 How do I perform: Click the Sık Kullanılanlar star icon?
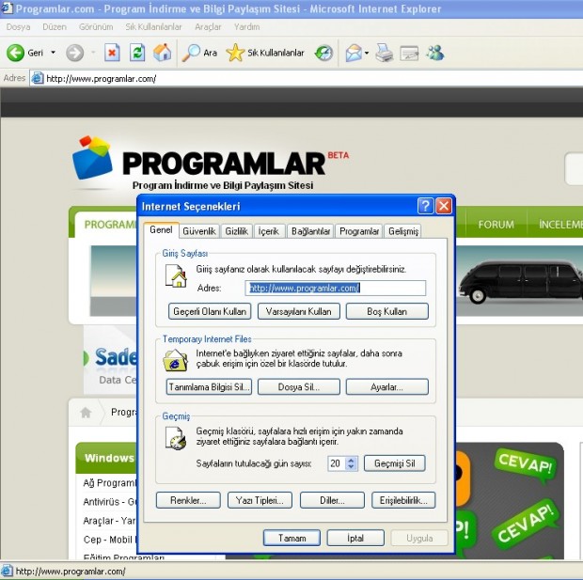[235, 53]
